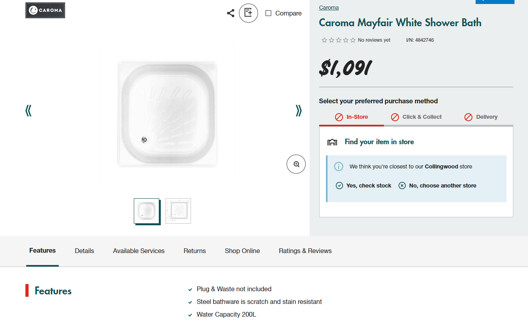The image size is (528, 323).
Task: Open the Ratings & Reviews section
Action: click(x=305, y=251)
